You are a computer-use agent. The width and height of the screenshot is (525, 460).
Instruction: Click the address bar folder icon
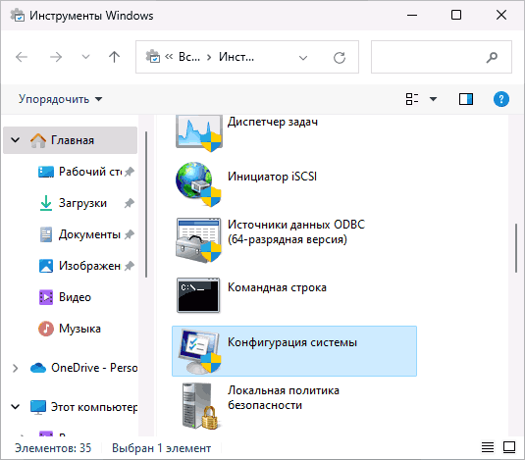coord(153,57)
